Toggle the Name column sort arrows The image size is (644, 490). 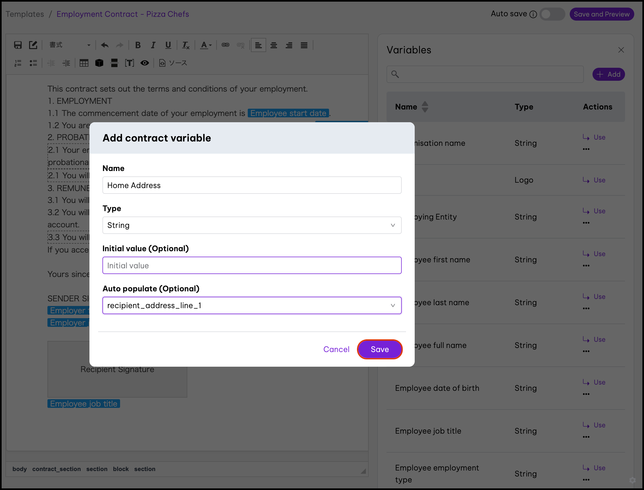(x=425, y=107)
